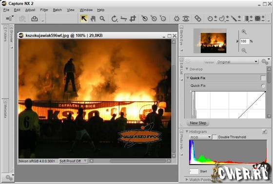Enable the Double Threshold checkbox
Screen dimensions: 273x184
tap(214, 137)
